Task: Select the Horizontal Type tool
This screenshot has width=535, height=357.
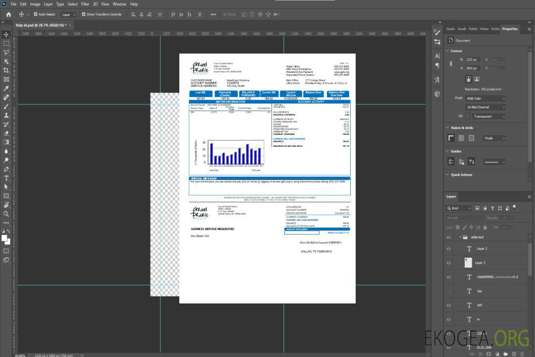Action: pos(6,178)
